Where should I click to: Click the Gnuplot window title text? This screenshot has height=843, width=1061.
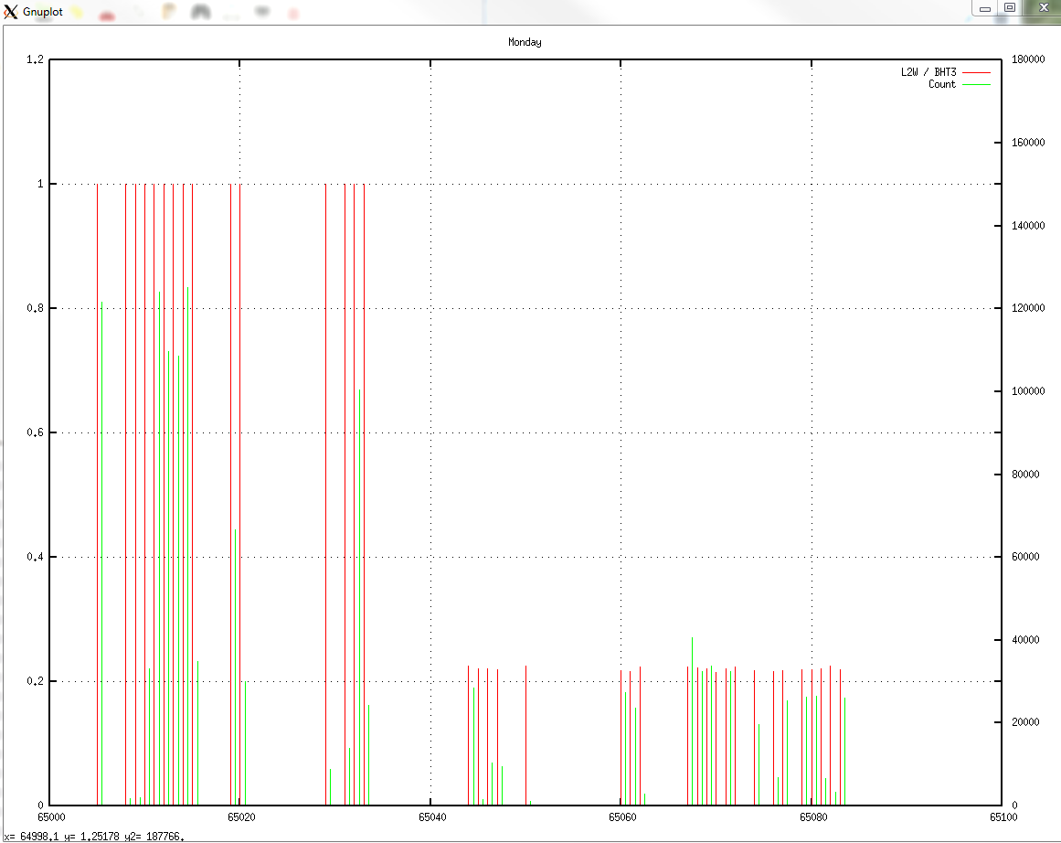[43, 12]
